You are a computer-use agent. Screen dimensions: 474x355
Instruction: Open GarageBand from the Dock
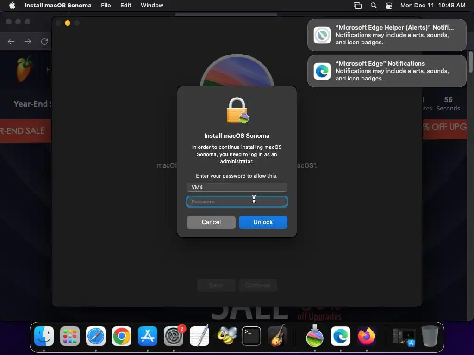click(x=277, y=336)
